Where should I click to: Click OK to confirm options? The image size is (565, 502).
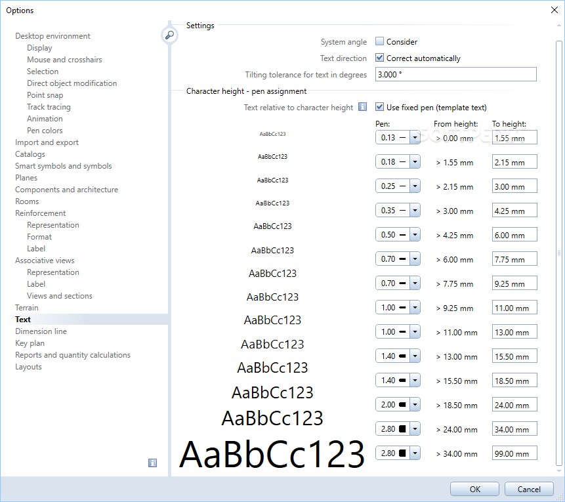tap(474, 489)
